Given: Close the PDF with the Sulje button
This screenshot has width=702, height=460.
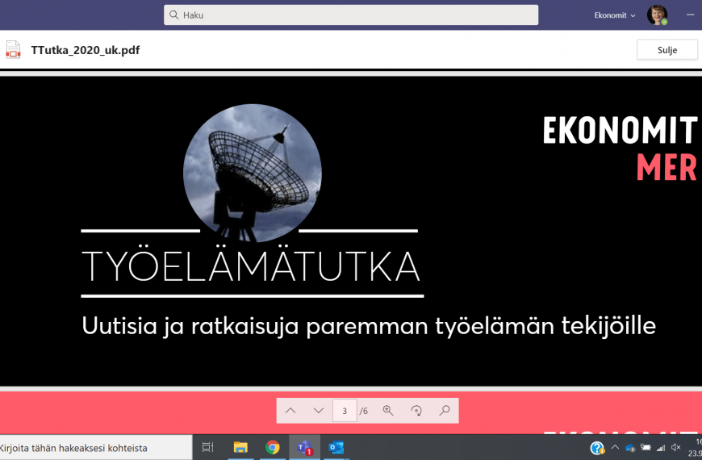Looking at the screenshot, I should (x=666, y=50).
